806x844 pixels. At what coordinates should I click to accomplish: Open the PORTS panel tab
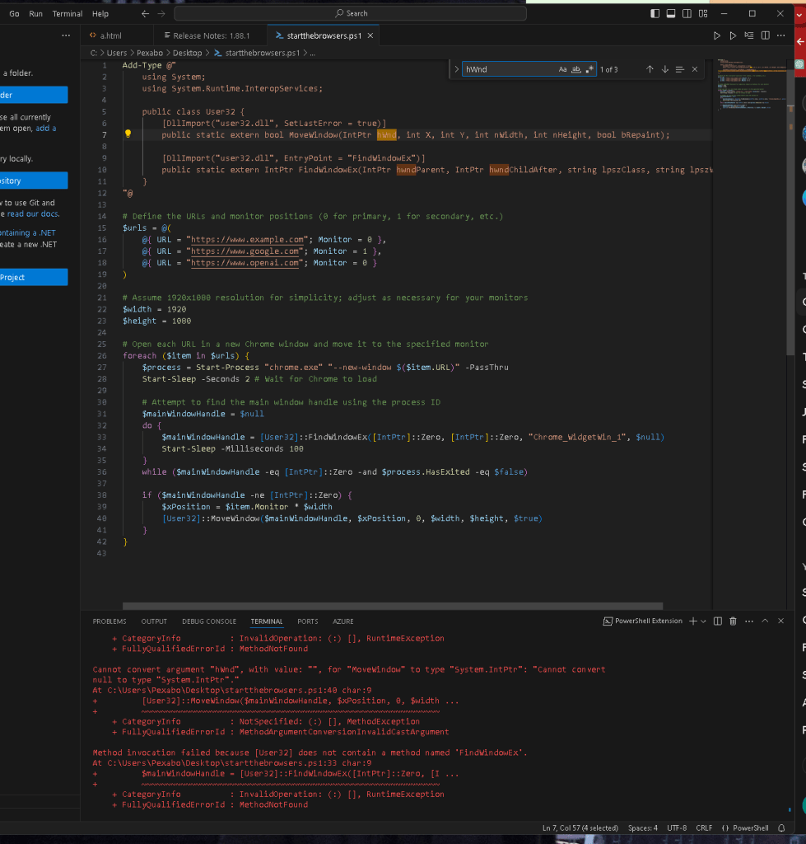click(308, 621)
